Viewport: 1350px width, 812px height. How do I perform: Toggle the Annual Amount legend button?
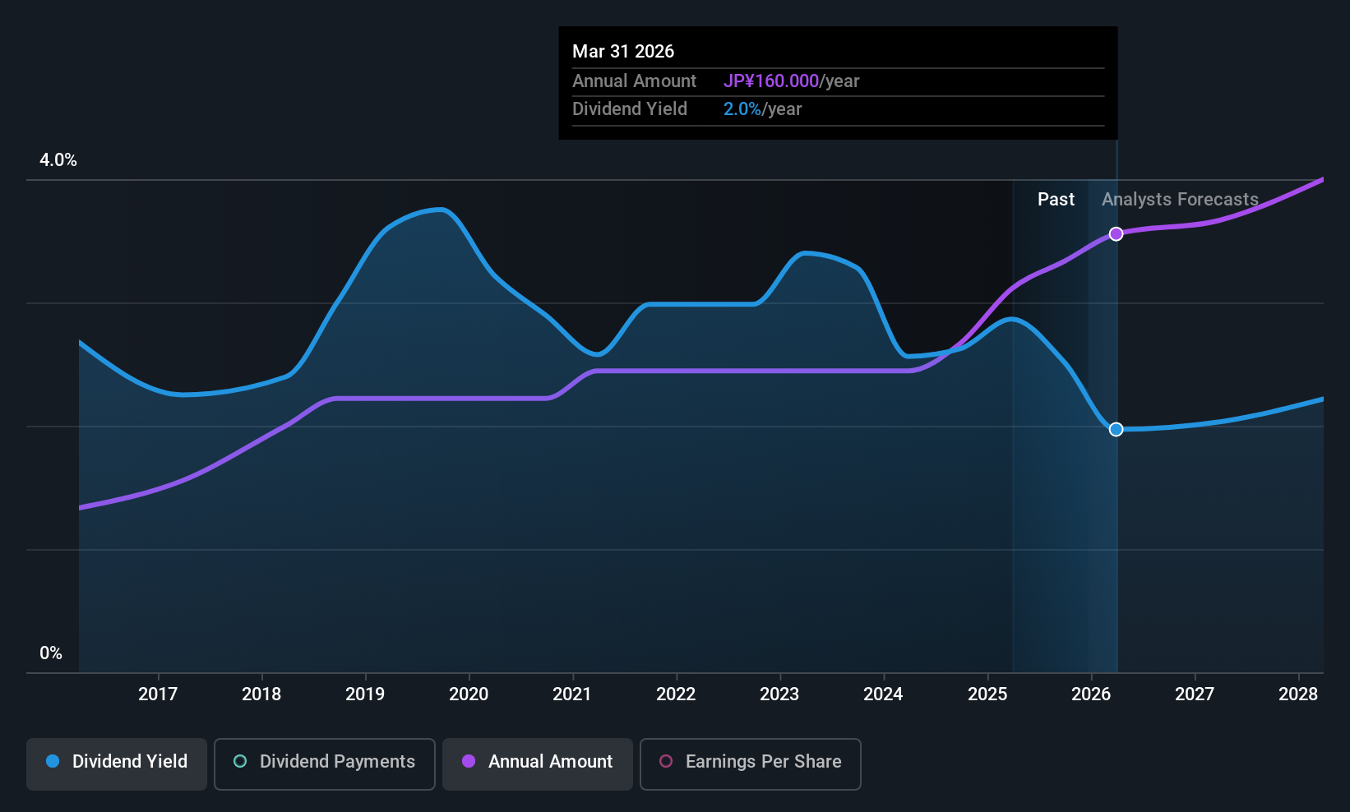(x=538, y=764)
